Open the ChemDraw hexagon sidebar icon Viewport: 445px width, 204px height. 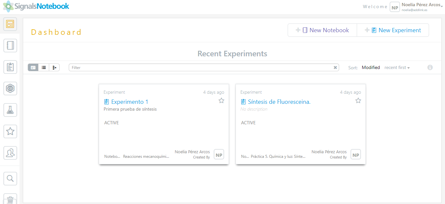point(10,88)
